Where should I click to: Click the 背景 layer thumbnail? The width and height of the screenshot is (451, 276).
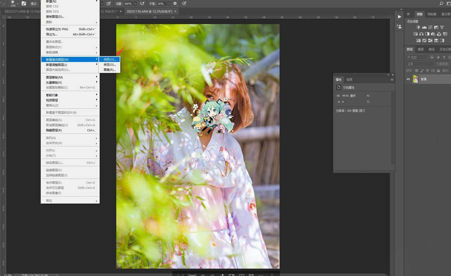[415, 79]
